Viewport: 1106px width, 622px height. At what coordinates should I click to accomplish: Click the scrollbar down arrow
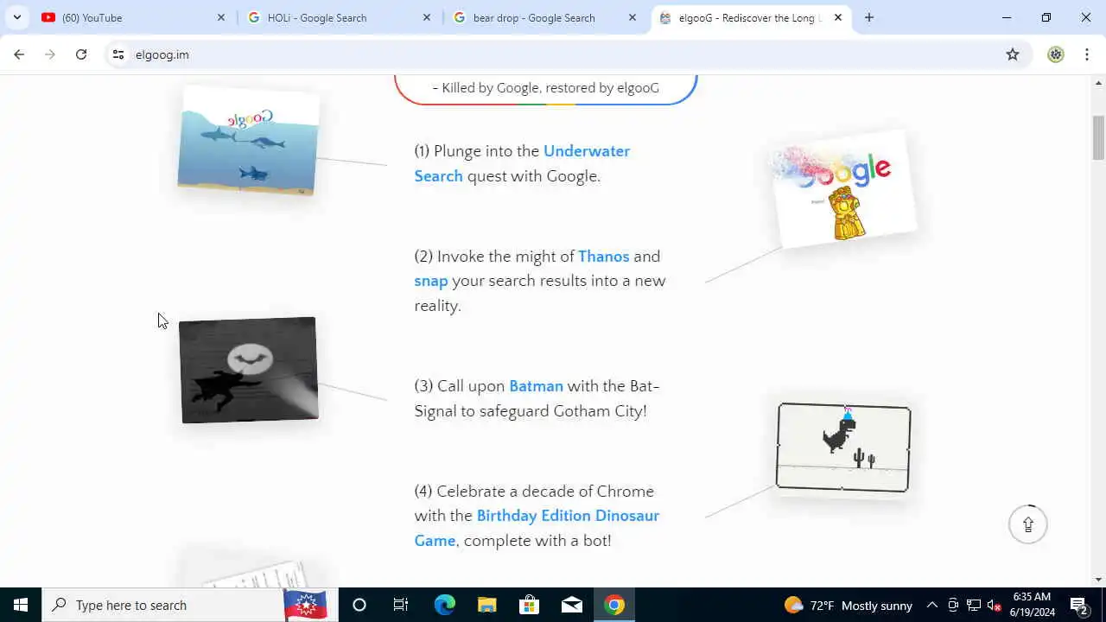click(1098, 580)
